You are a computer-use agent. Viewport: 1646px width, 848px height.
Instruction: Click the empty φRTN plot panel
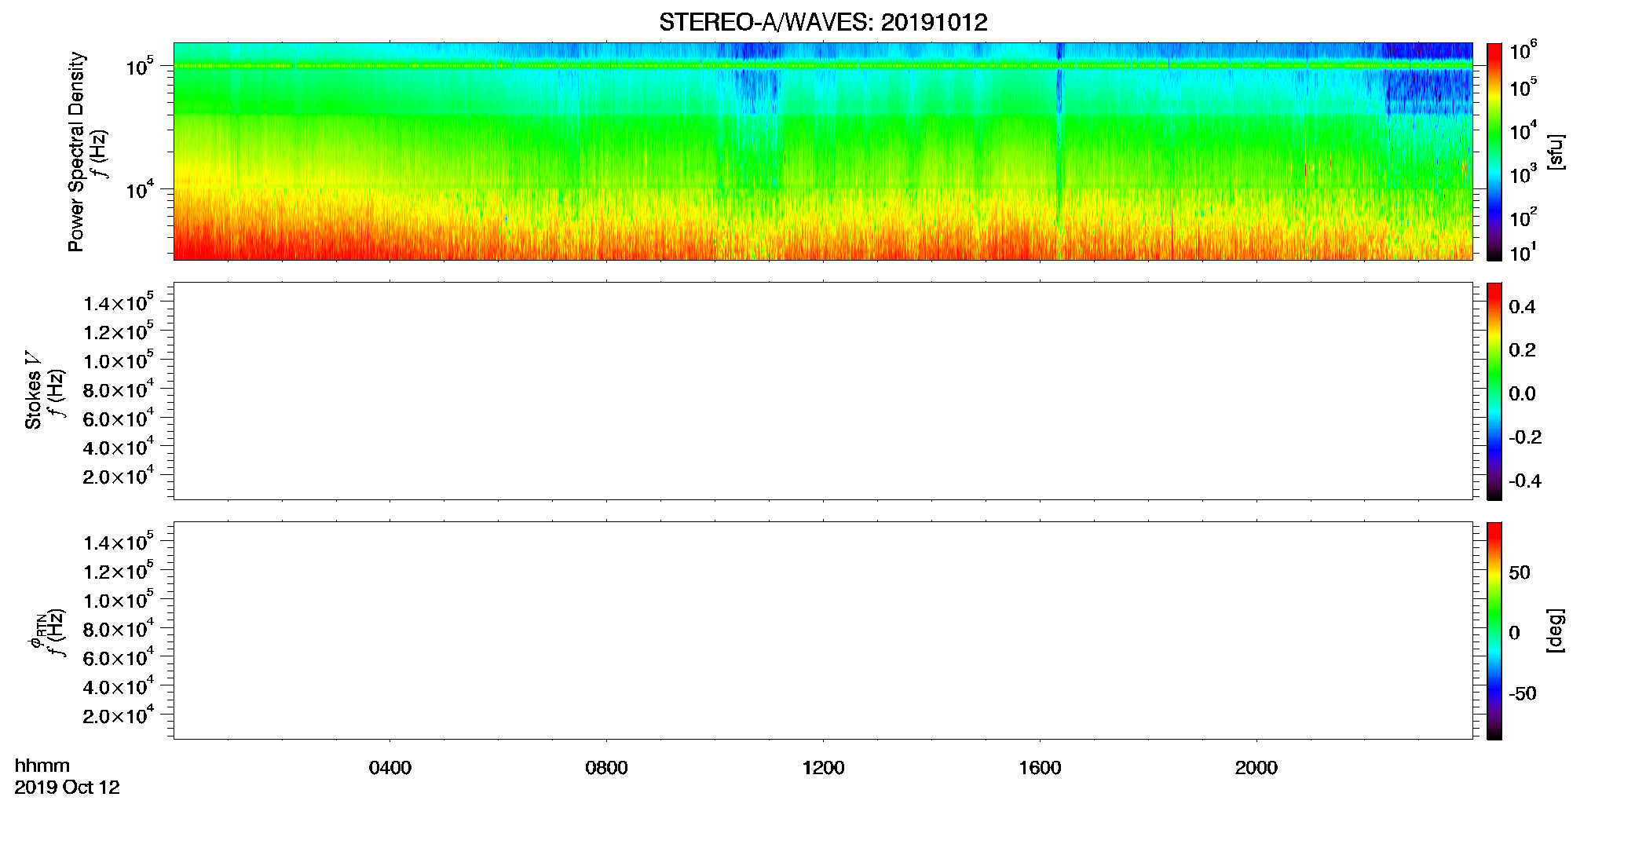click(x=823, y=631)
